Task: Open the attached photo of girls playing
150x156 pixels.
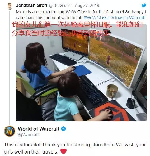Action: [81, 72]
